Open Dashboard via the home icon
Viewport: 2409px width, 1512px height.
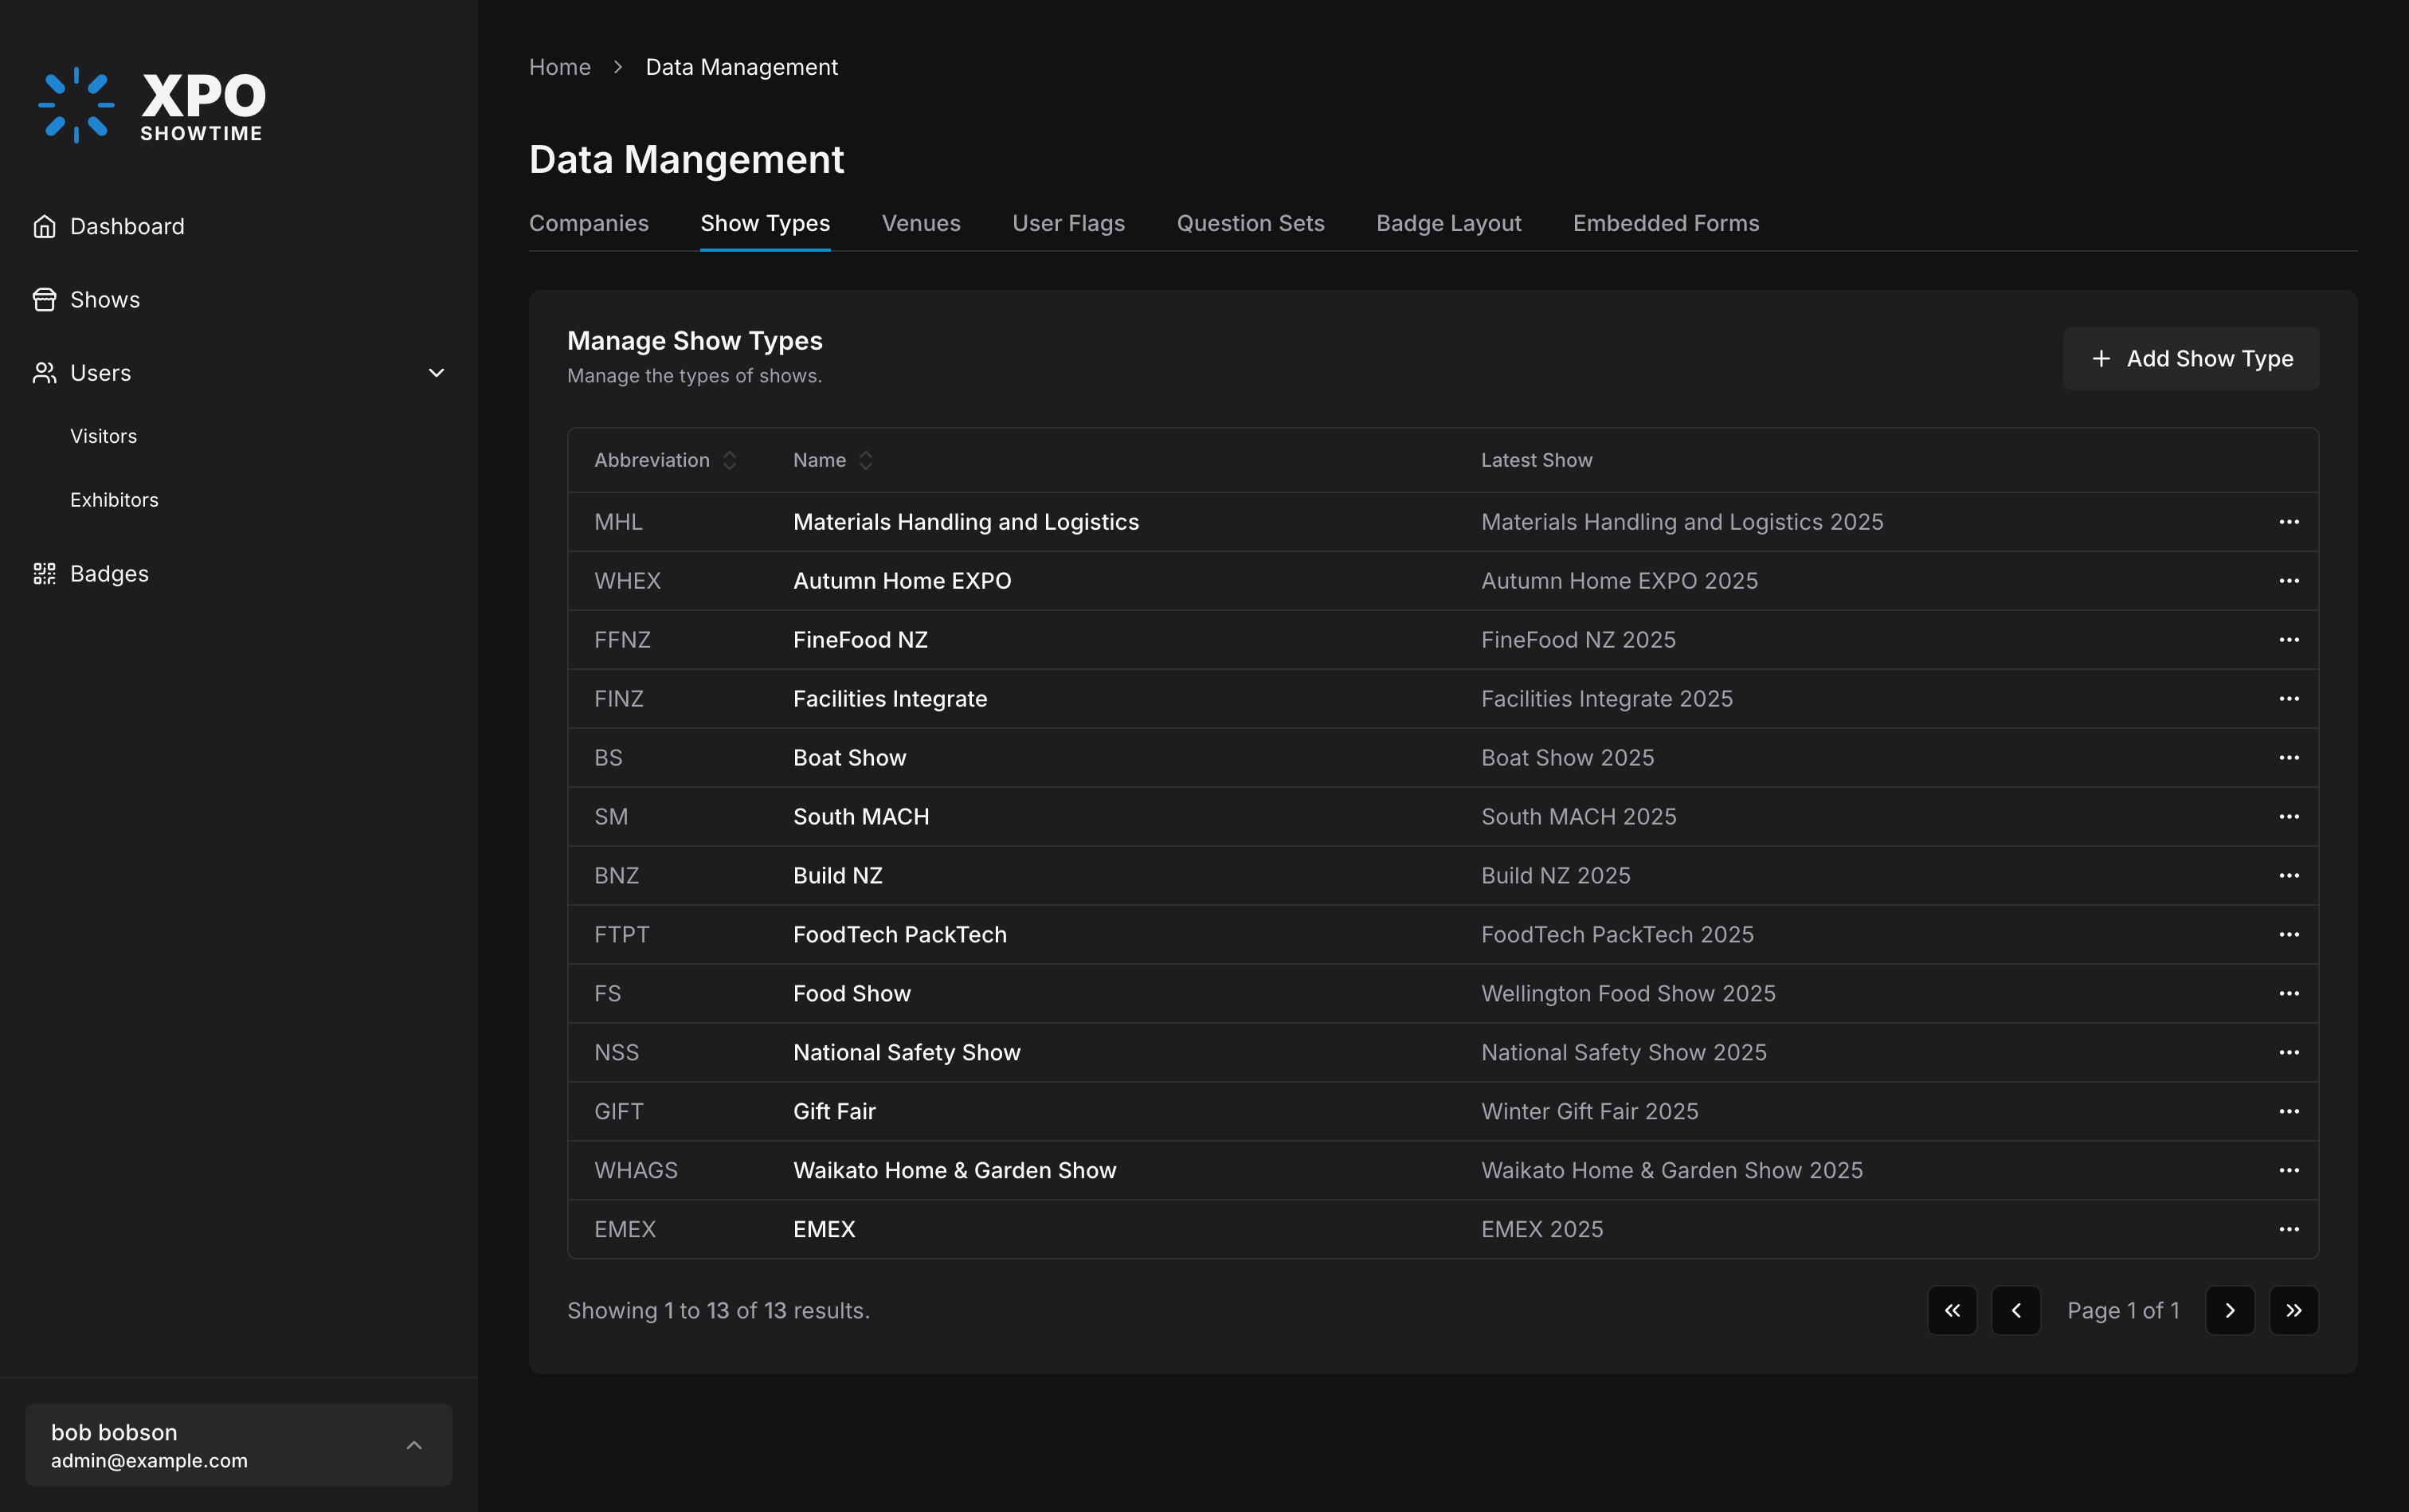coord(44,227)
